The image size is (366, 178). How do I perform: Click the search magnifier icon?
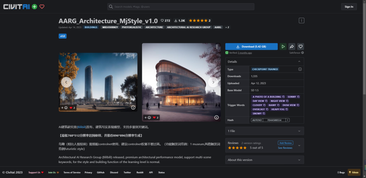[x=111, y=7]
